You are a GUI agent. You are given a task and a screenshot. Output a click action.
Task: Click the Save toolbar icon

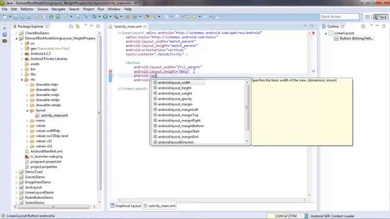(16, 16)
